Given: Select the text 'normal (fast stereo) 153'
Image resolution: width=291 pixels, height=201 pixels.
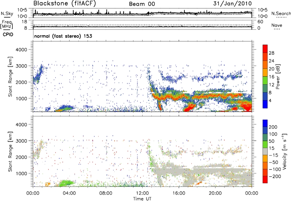Looking at the screenshot, I should 63,36.
